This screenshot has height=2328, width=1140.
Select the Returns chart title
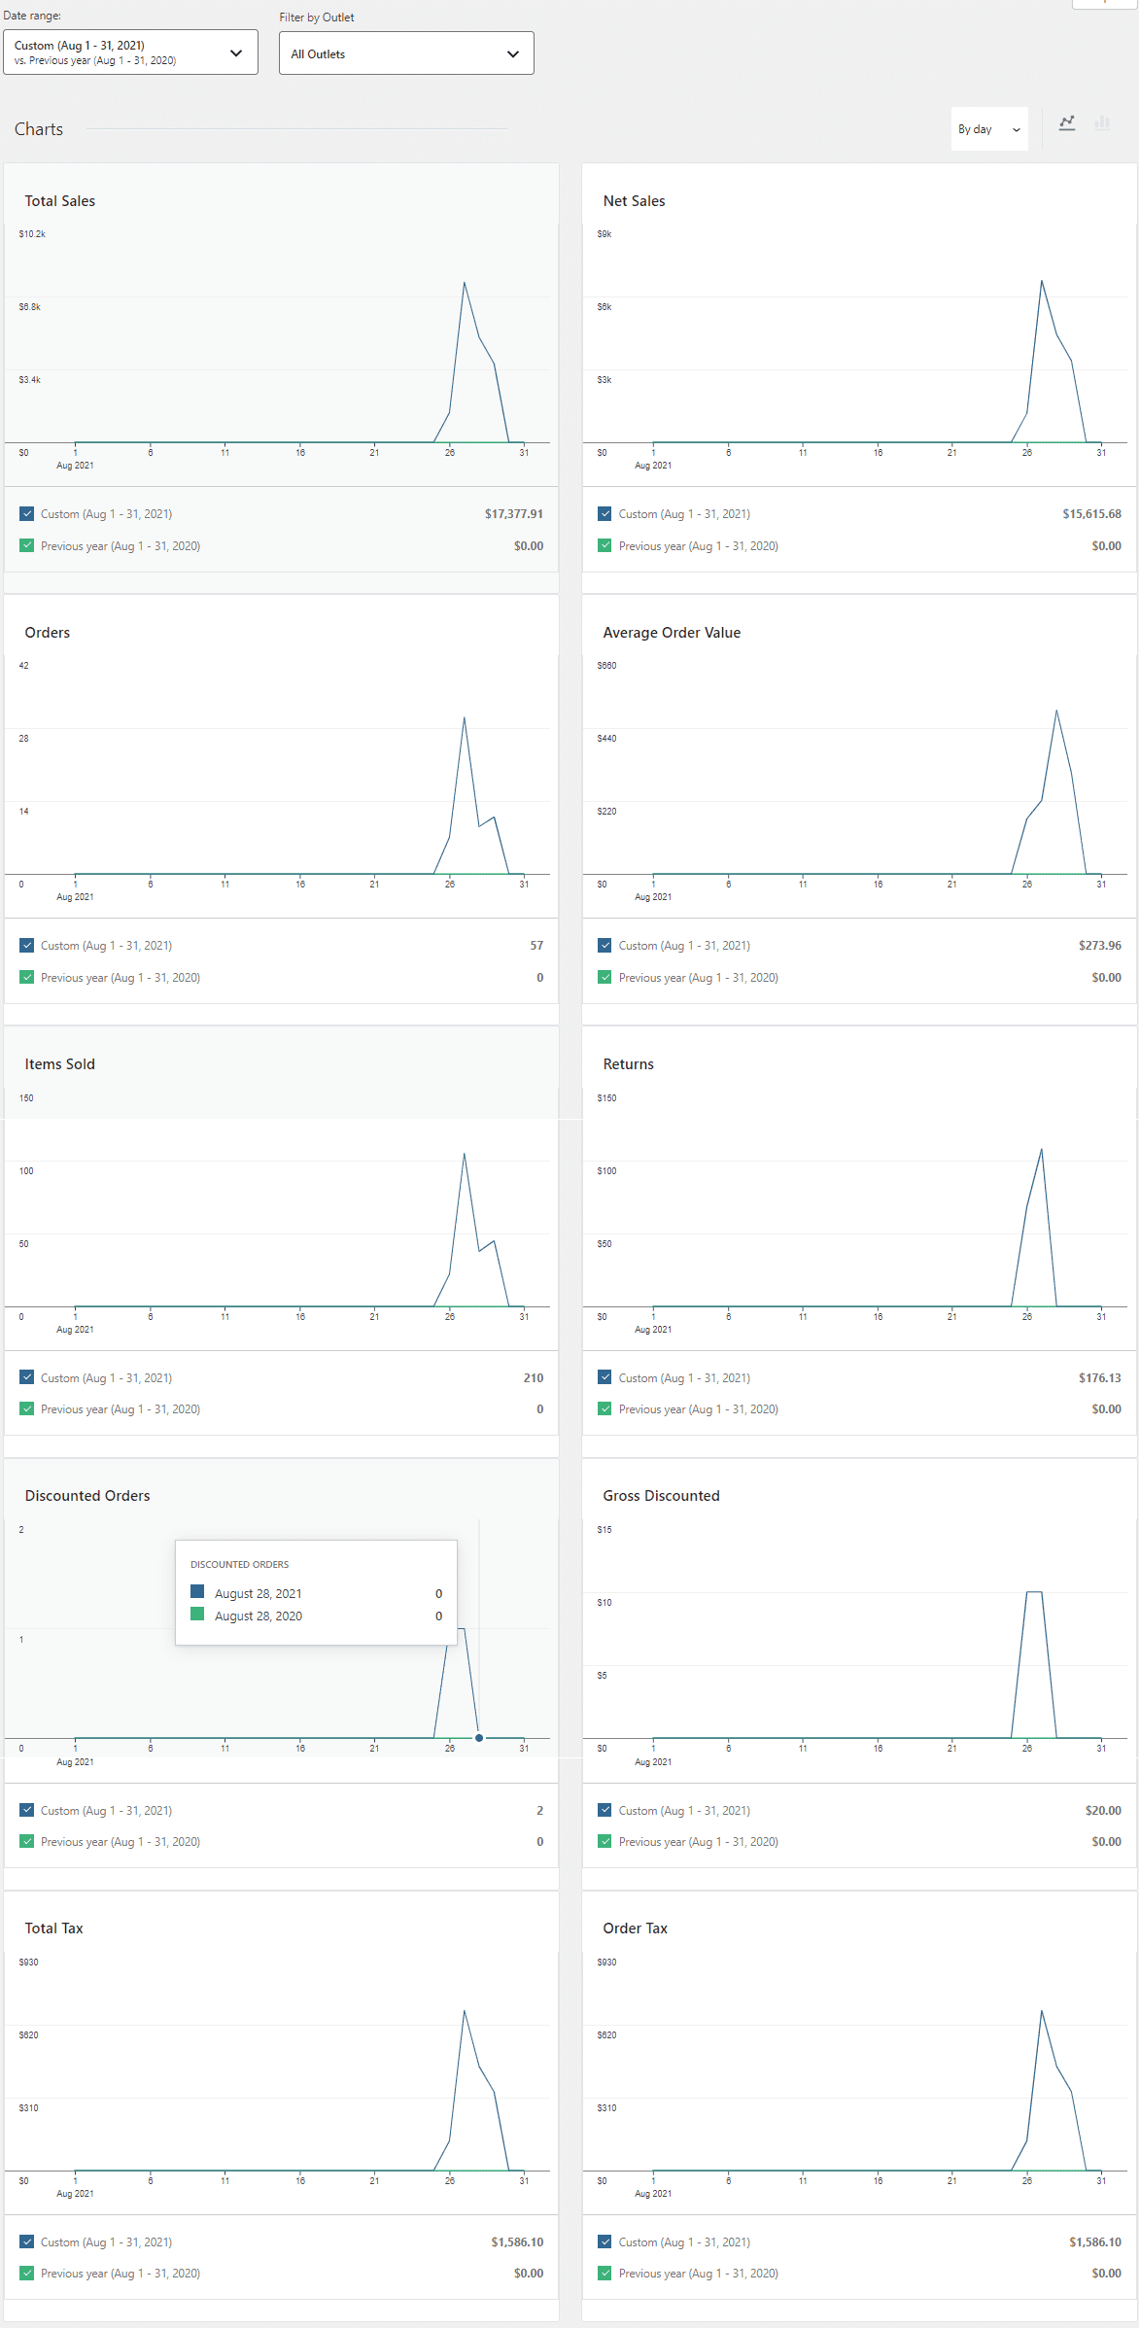[x=629, y=1064]
